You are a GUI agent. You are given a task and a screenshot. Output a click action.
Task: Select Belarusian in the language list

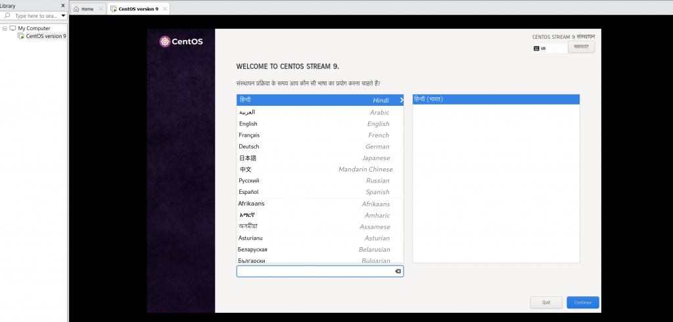pyautogui.click(x=320, y=250)
